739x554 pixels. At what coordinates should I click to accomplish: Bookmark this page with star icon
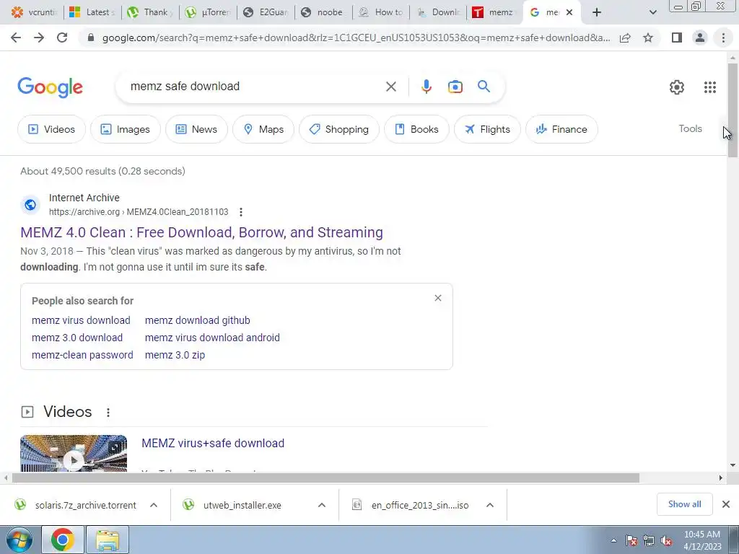(x=648, y=38)
